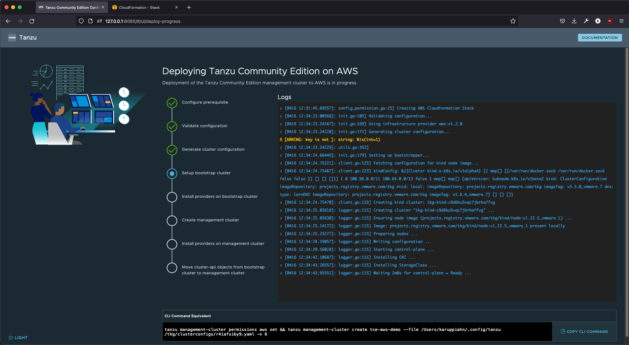Reload the current page
This screenshot has height=345, width=629.
(x=32, y=21)
